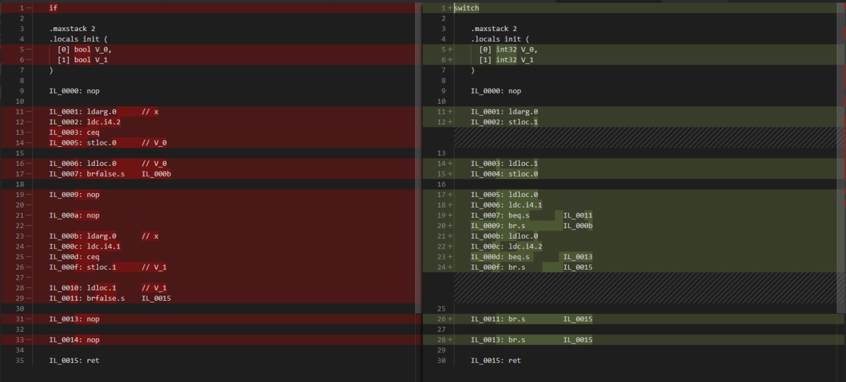Click 'IL_0009: nop' in left pane
The width and height of the screenshot is (846, 382).
(x=74, y=194)
